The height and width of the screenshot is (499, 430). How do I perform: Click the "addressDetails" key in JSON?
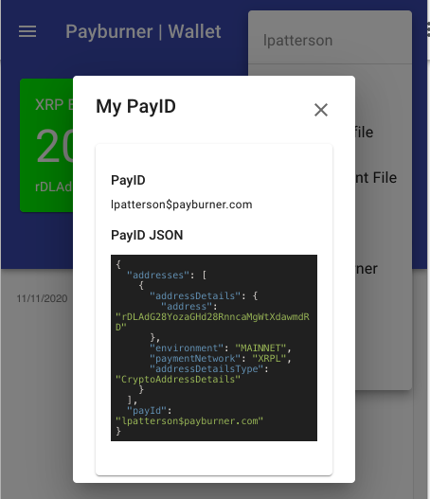[195, 296]
